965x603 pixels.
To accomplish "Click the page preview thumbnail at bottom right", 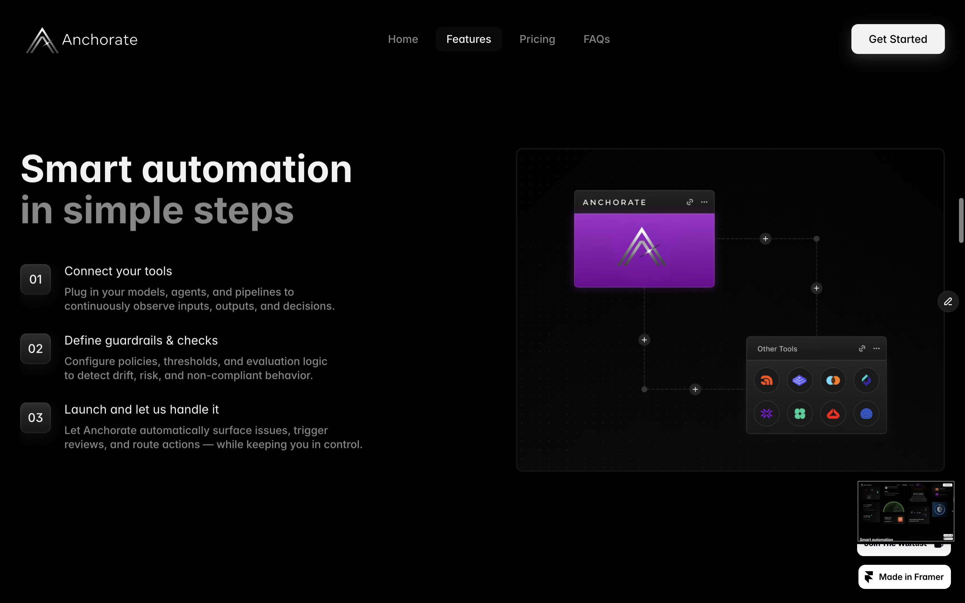I will (906, 511).
